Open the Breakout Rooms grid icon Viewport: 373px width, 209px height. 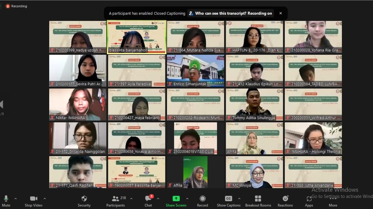[258, 198]
